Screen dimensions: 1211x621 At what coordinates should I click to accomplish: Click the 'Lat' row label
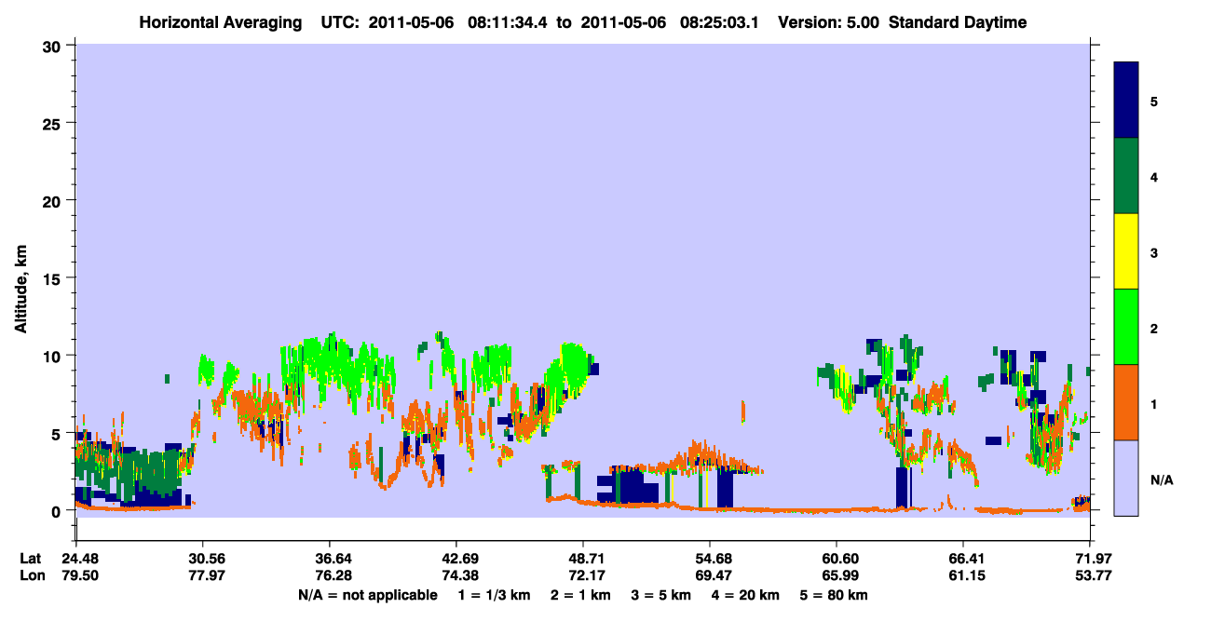click(31, 559)
